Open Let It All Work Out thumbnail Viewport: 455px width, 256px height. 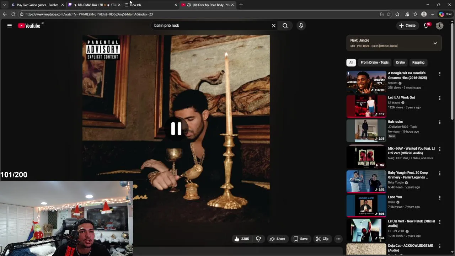click(x=366, y=106)
